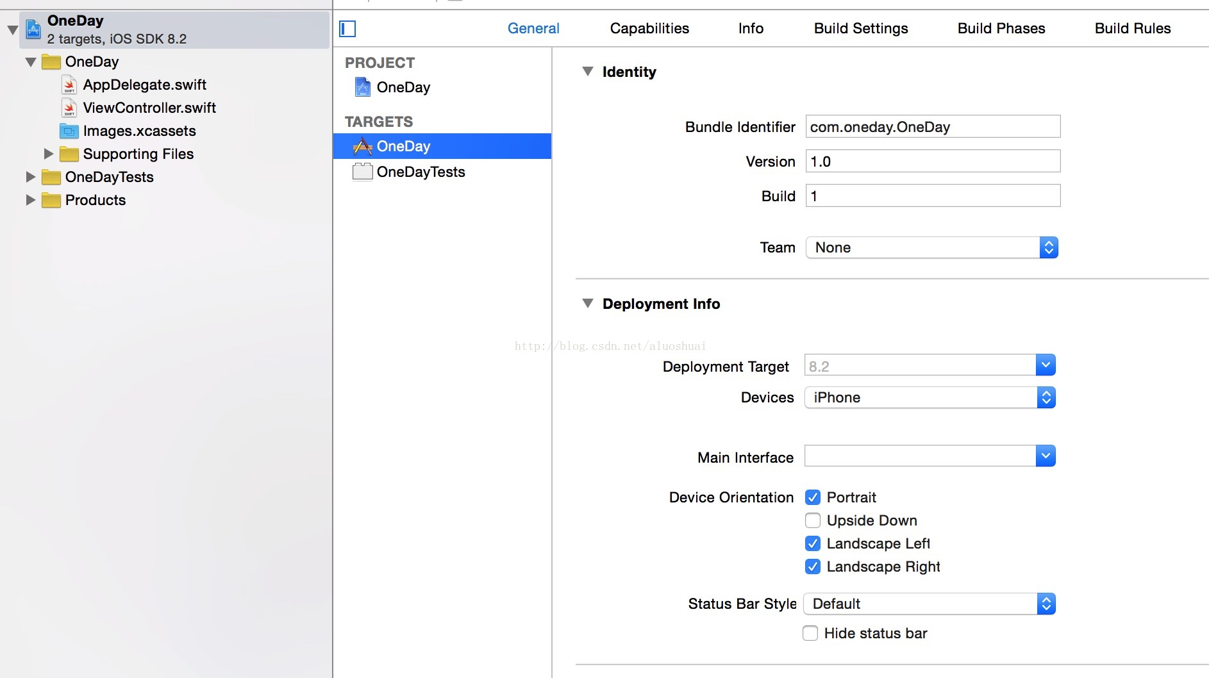Viewport: 1209px width, 678px height.
Task: Uncheck the Landscape Left checkbox
Action: pyautogui.click(x=813, y=543)
